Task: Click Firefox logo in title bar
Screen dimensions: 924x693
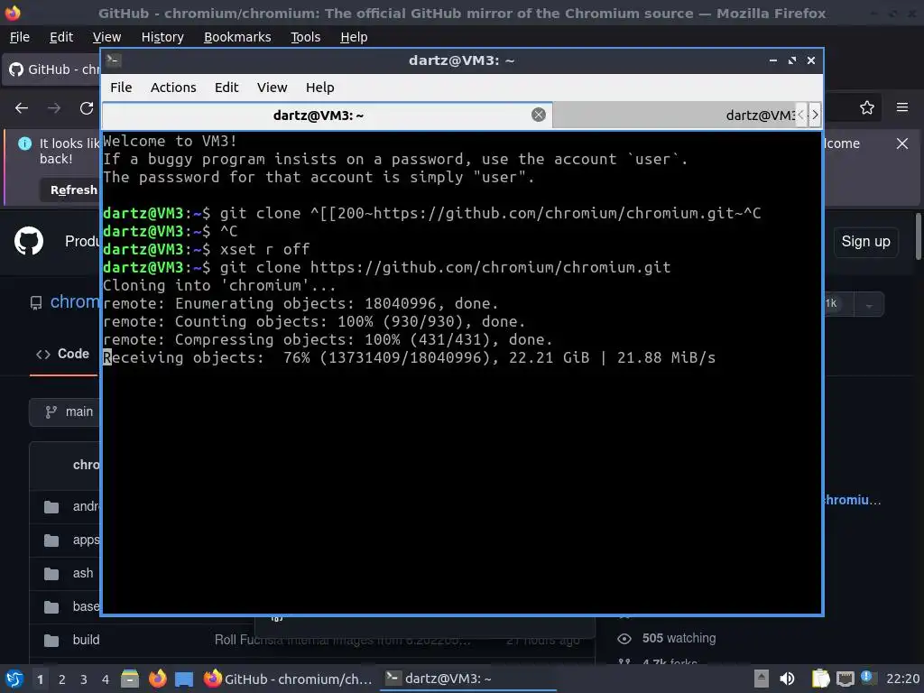Action: click(13, 13)
